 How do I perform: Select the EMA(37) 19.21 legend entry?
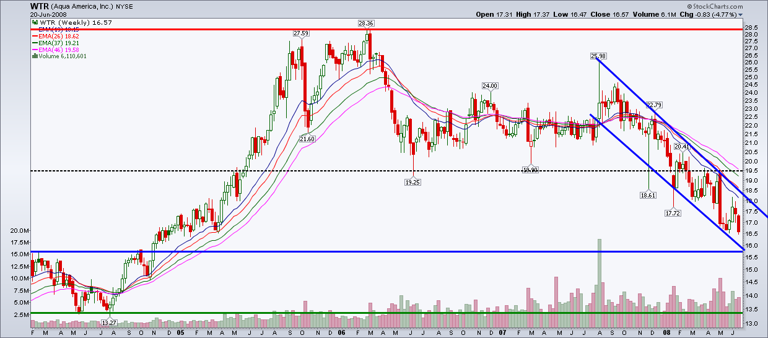(x=55, y=43)
